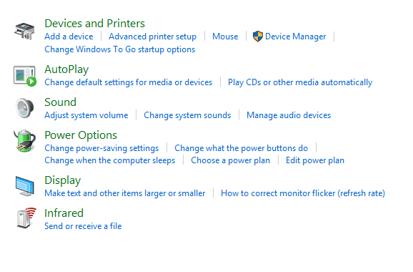Click Choose a power plan
The image size is (413, 272).
tap(231, 160)
